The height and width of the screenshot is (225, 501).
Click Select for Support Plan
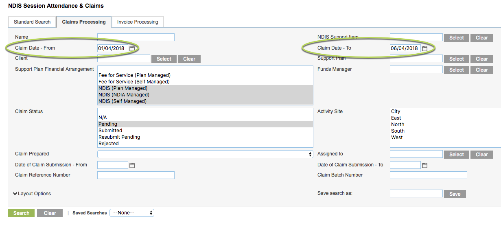pos(457,59)
